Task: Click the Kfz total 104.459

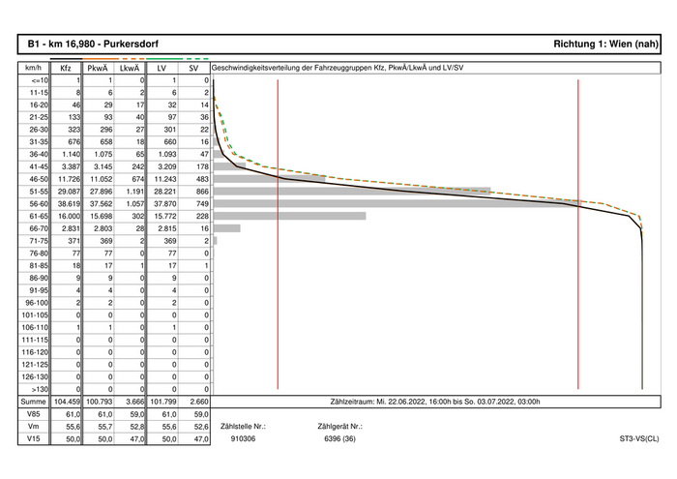Action: tap(66, 401)
